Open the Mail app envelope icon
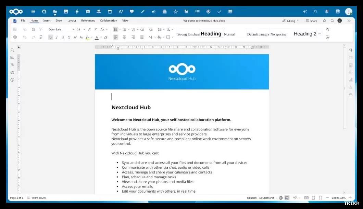The width and height of the screenshot is (363, 209). coord(88,12)
